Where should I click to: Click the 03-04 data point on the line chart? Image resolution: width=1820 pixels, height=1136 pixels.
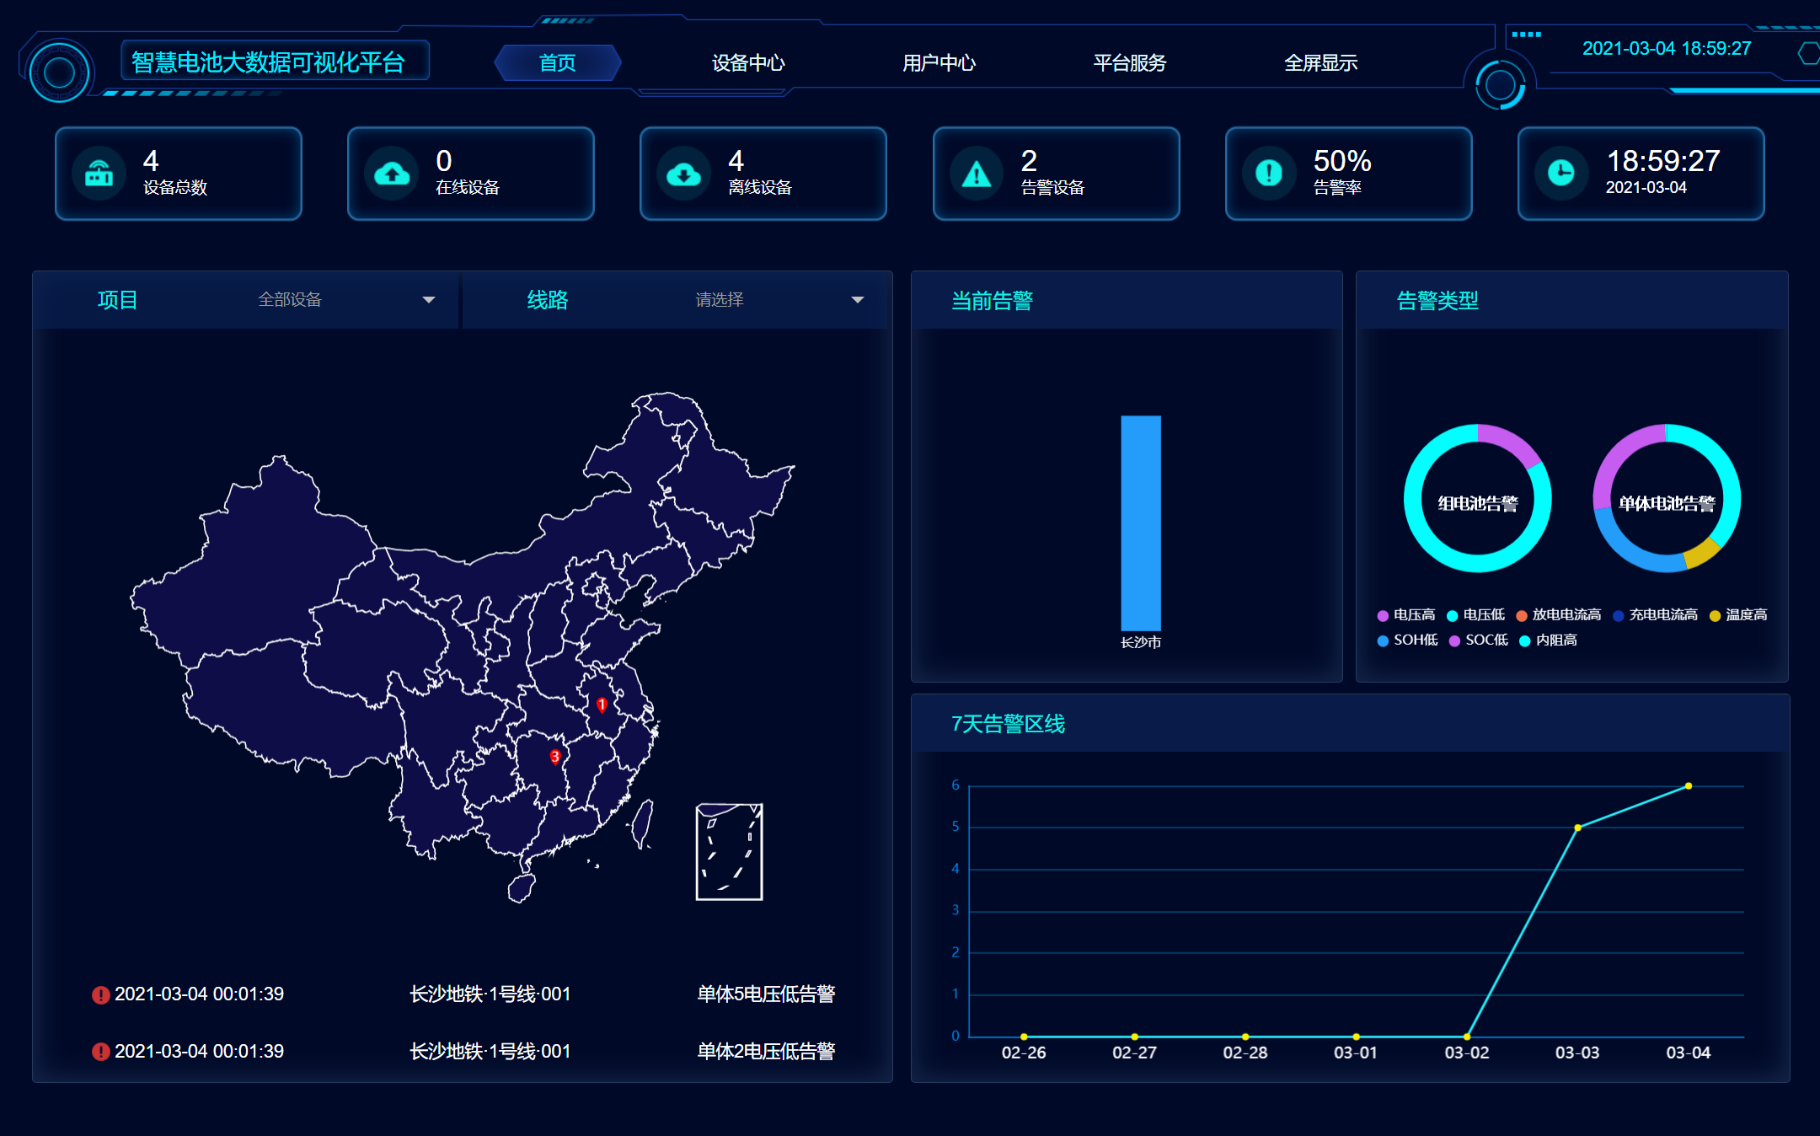coord(1689,786)
